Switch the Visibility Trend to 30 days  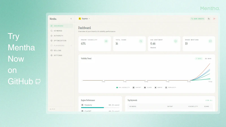(x=208, y=59)
